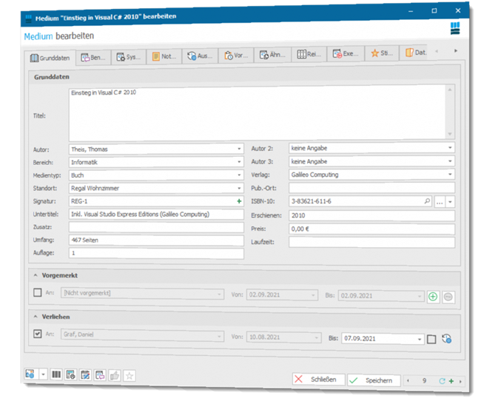
Task: Click the Titel text area
Action: (x=258, y=113)
